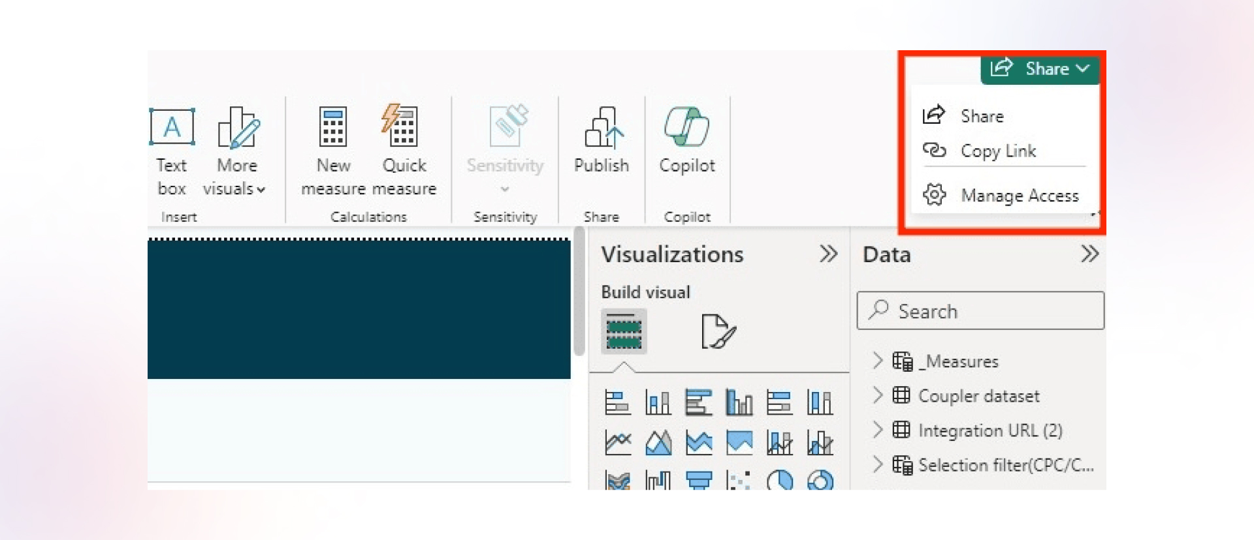1254x540 pixels.
Task: Select the Build visual tab icon
Action: coord(624,331)
